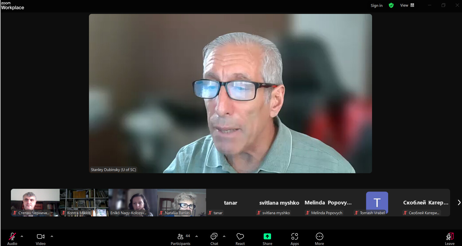Open the Apps icon in toolbar
The width and height of the screenshot is (462, 246).
[x=294, y=237]
